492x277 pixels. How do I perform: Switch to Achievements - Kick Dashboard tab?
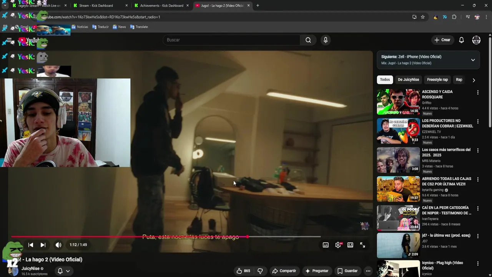pos(161,5)
